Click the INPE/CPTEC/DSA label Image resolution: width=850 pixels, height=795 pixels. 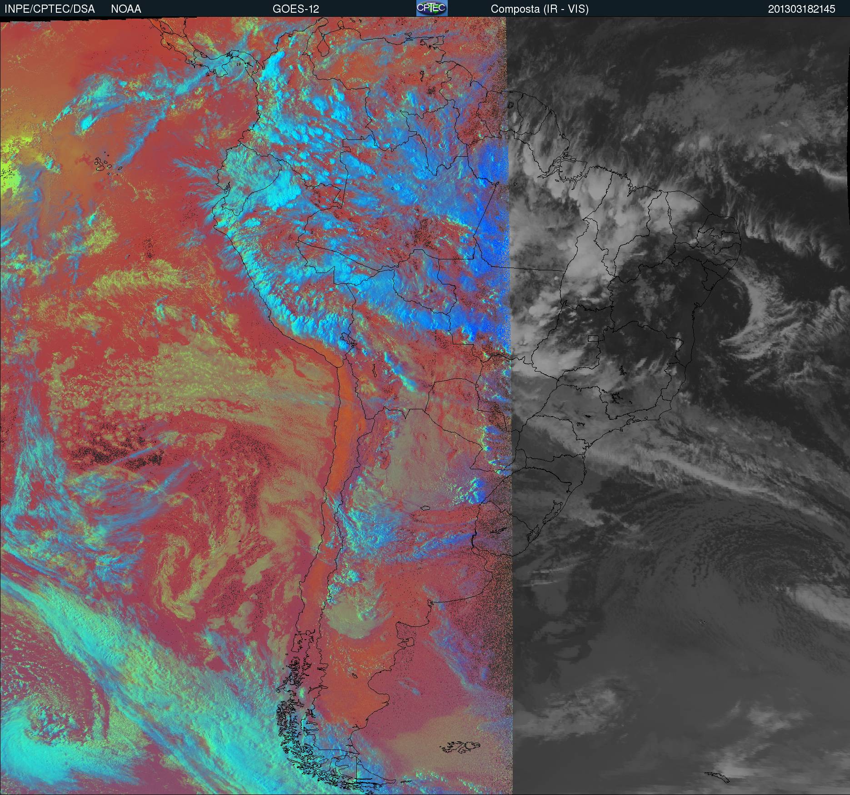click(x=50, y=9)
